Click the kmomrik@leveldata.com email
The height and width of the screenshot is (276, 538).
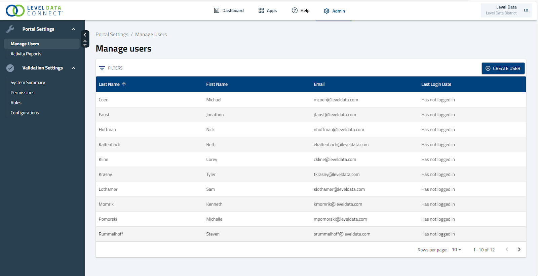coord(338,204)
